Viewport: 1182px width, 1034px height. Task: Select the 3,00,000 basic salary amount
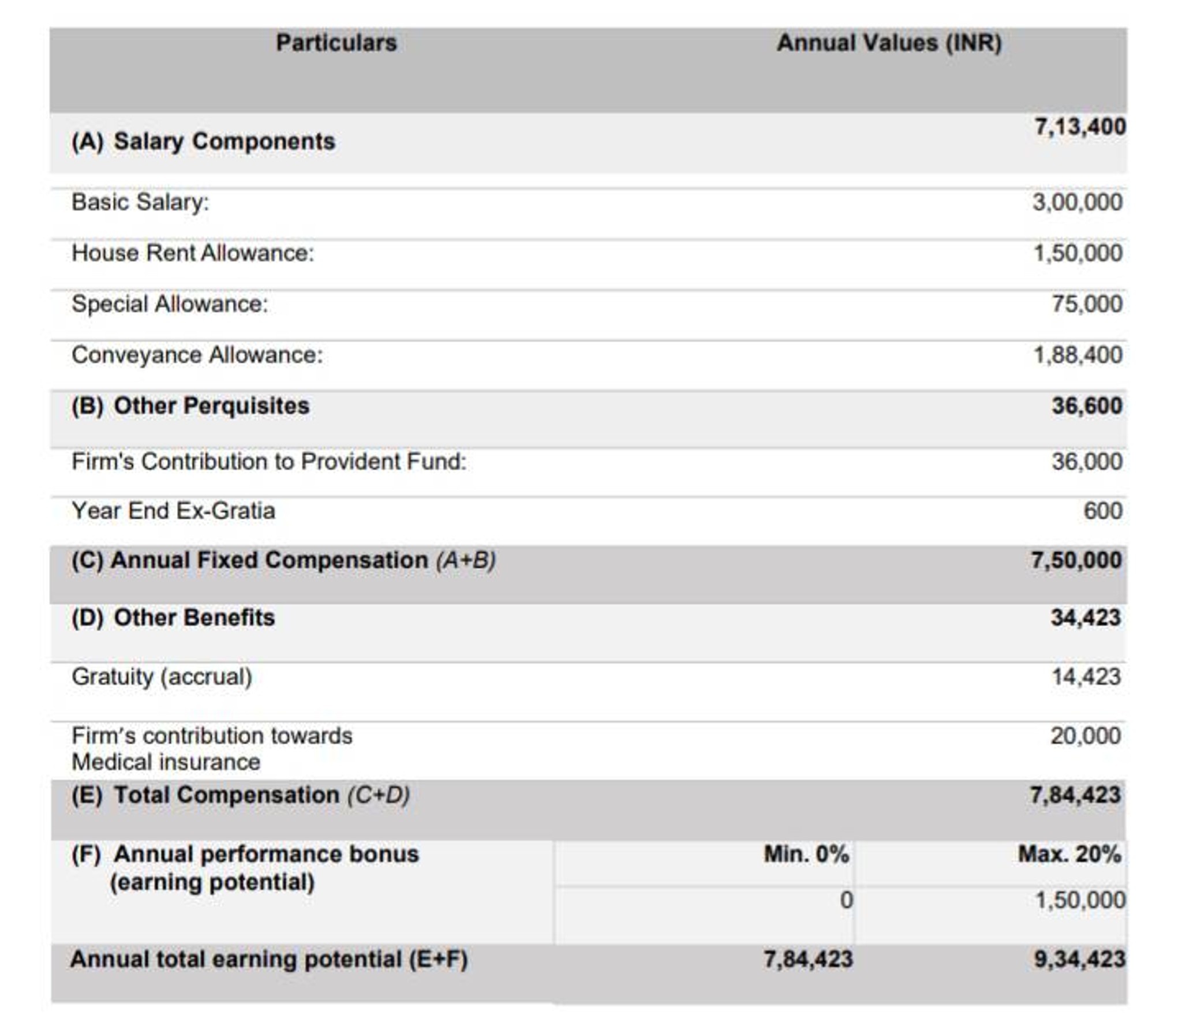(x=1077, y=203)
